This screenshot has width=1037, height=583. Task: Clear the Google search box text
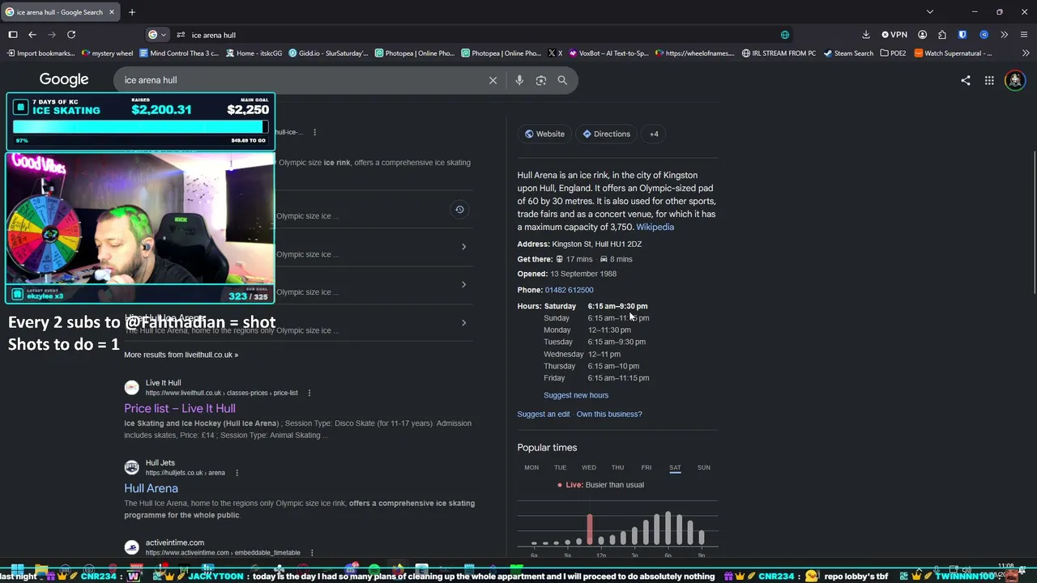pyautogui.click(x=493, y=80)
